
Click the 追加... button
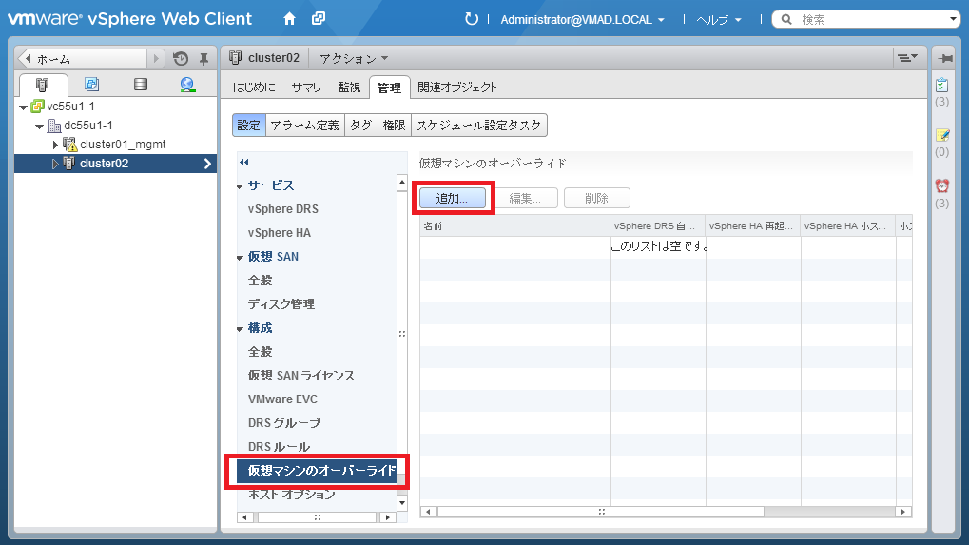click(453, 199)
